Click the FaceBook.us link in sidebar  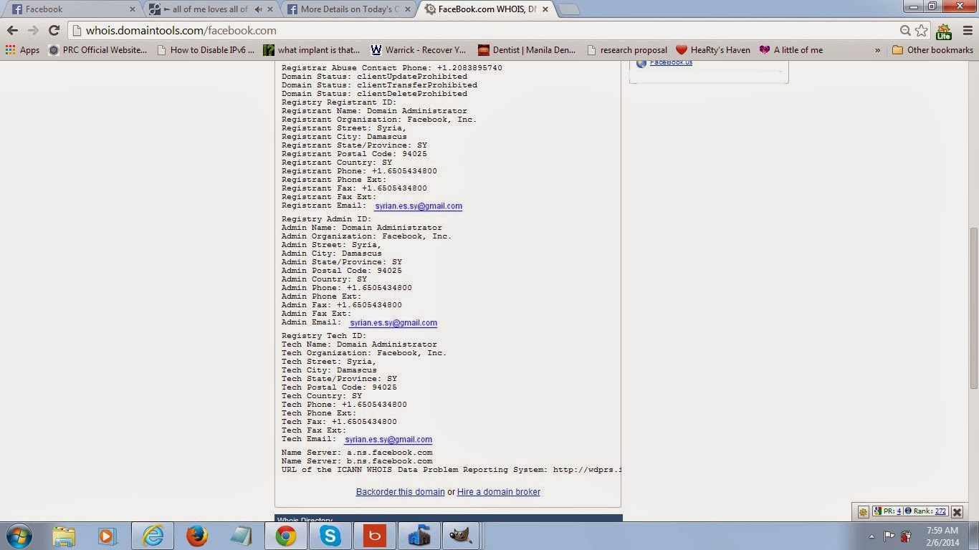pyautogui.click(x=671, y=62)
